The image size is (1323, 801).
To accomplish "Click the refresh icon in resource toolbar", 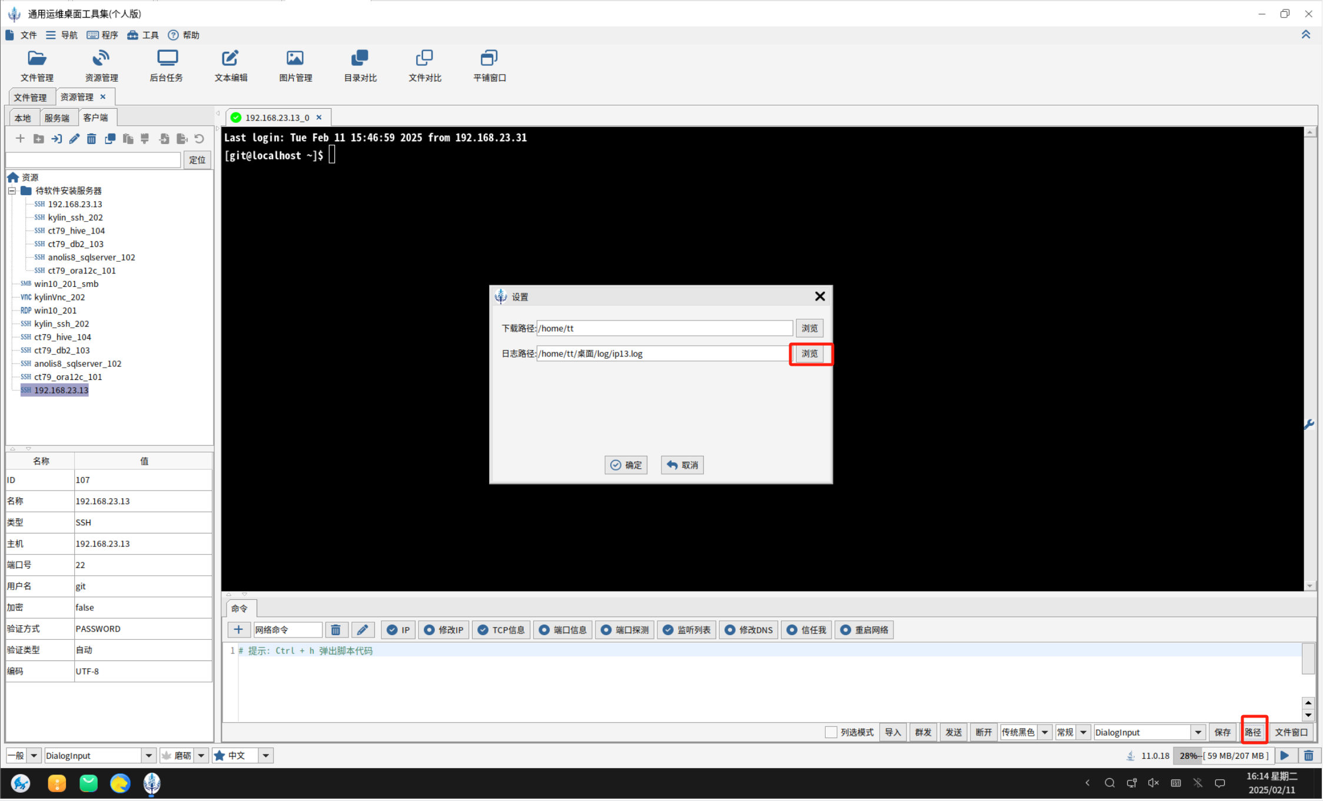I will pos(200,139).
